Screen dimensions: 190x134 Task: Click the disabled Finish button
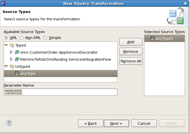click(x=172, y=124)
